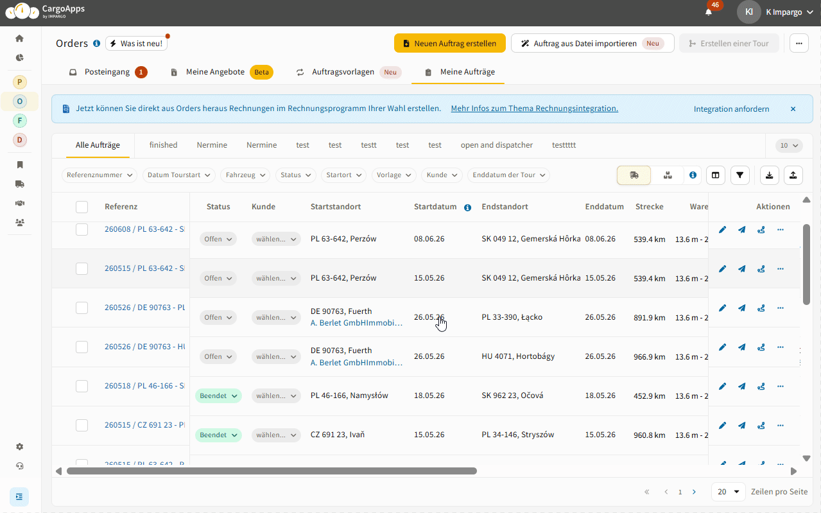821x513 pixels.
Task: Open the home icon in sidebar
Action: 20,39
